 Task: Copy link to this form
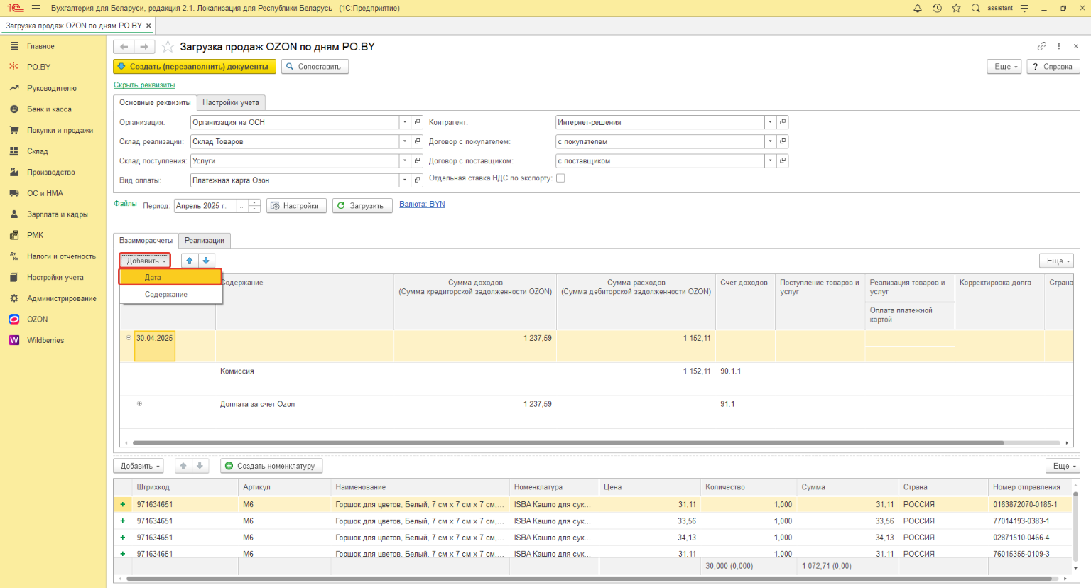[1042, 46]
